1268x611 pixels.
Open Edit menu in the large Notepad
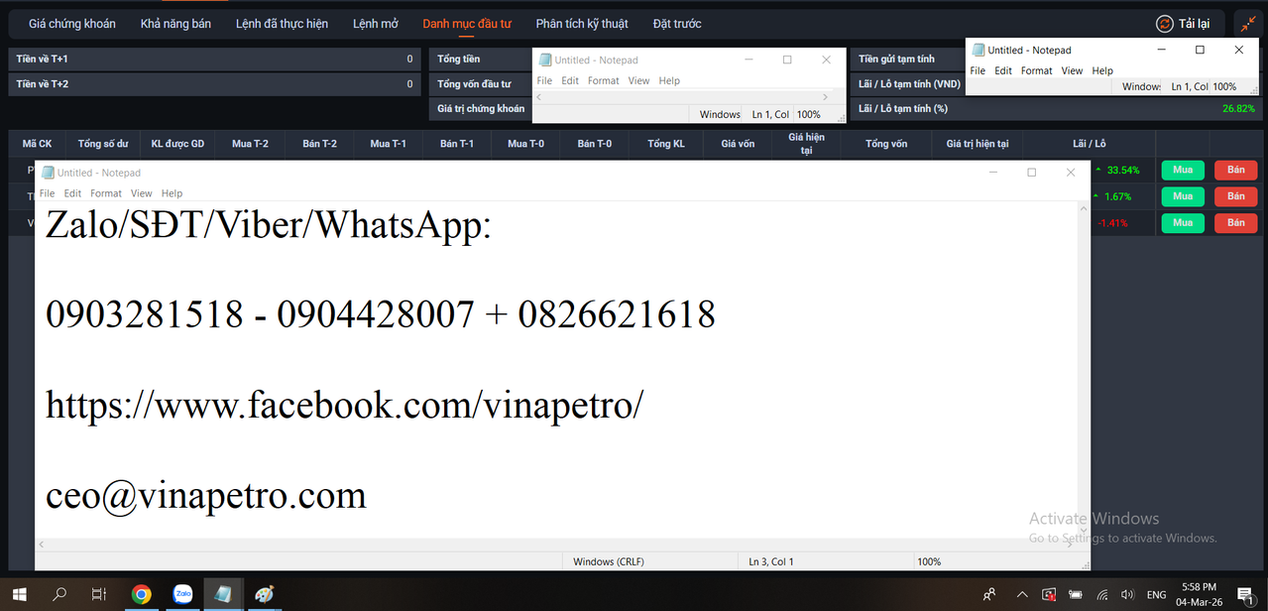click(x=72, y=193)
